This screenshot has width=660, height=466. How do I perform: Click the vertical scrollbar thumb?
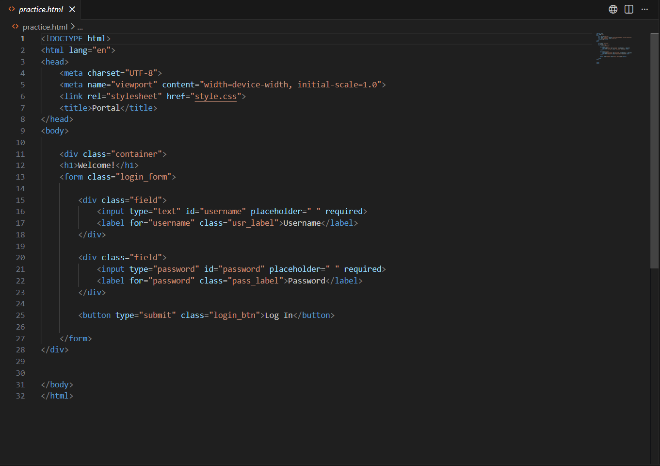click(x=655, y=150)
